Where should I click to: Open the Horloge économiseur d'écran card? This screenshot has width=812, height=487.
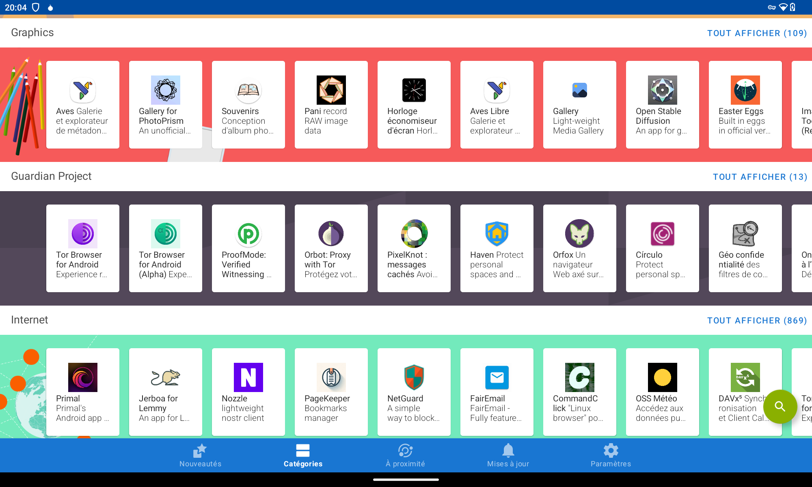pyautogui.click(x=414, y=104)
